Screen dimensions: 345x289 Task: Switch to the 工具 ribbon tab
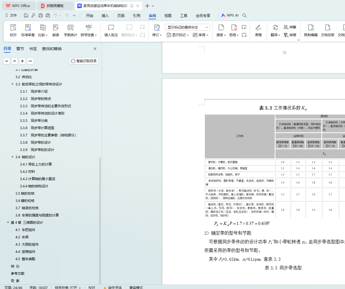(184, 15)
